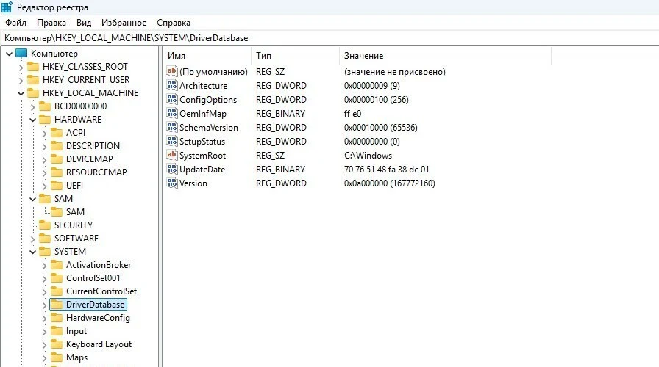Click the icon beside OemInfMap entry

173,114
